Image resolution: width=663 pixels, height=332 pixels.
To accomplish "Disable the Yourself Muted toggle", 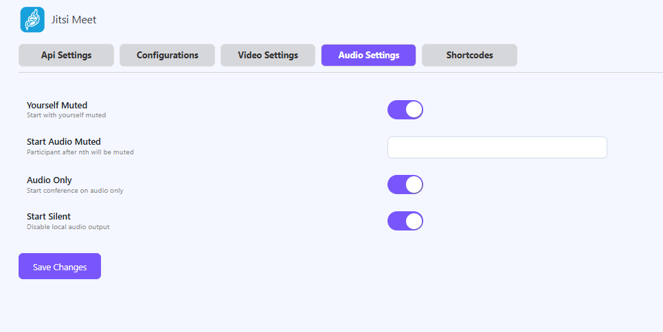I will point(405,110).
